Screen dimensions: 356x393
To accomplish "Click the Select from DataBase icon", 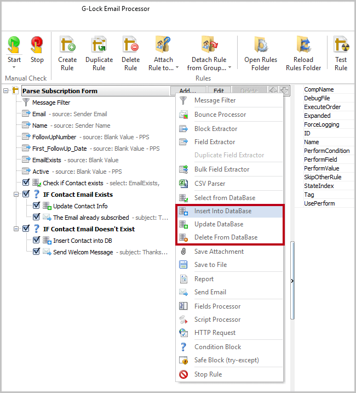I will 183,198.
